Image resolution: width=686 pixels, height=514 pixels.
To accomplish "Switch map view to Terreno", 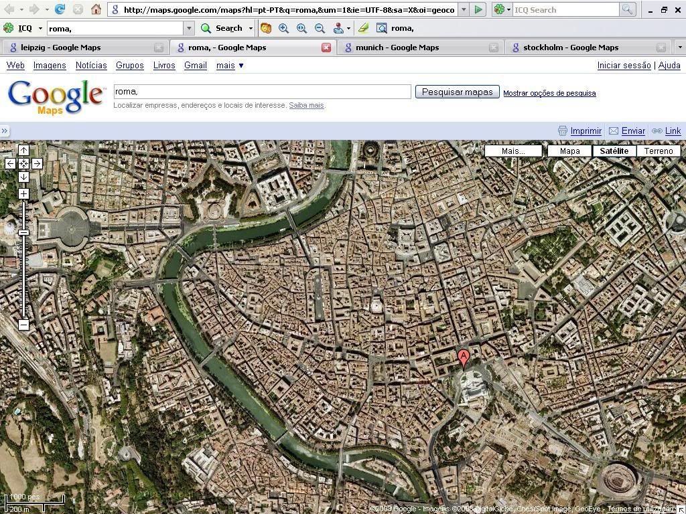I will coord(659,151).
